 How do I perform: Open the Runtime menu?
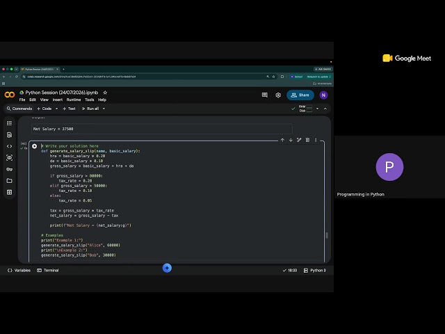[74, 100]
